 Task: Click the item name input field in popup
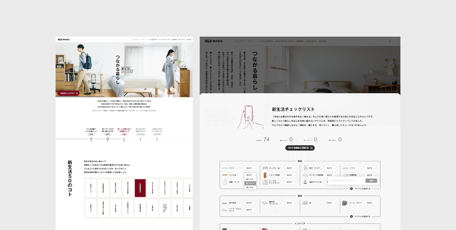click(347, 181)
